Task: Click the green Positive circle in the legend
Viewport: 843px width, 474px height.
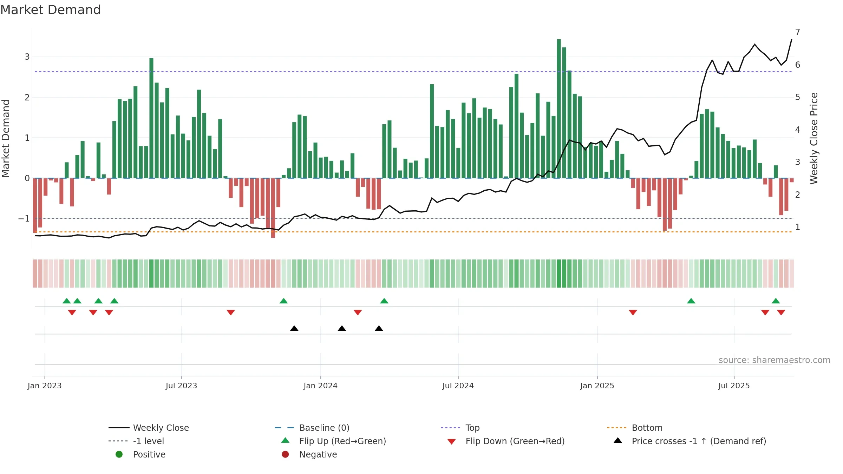Action: [x=119, y=454]
